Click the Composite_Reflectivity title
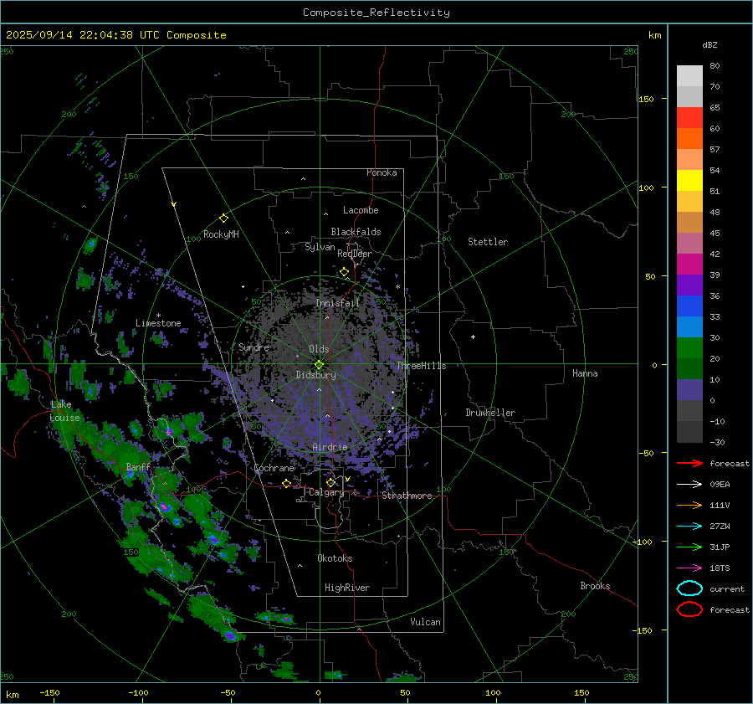The height and width of the screenshot is (704, 753). [376, 13]
